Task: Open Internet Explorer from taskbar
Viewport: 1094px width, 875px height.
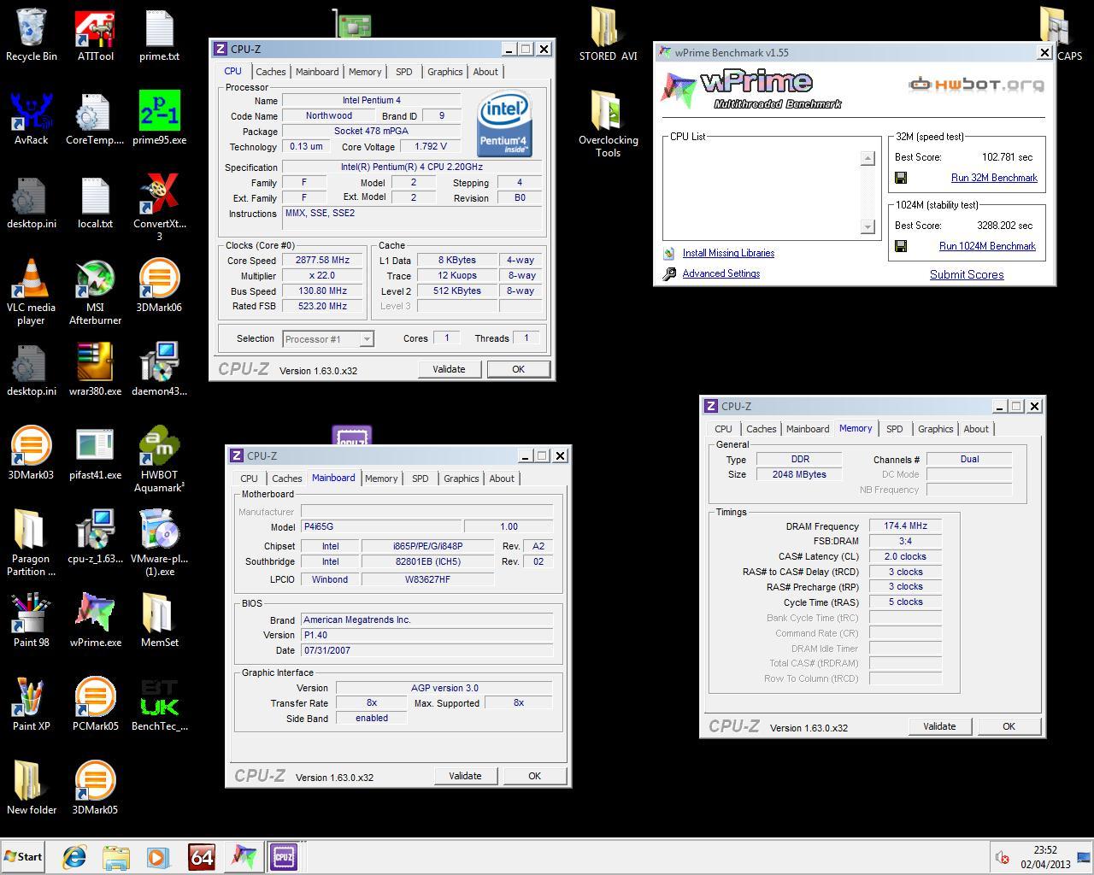Action: tap(74, 857)
